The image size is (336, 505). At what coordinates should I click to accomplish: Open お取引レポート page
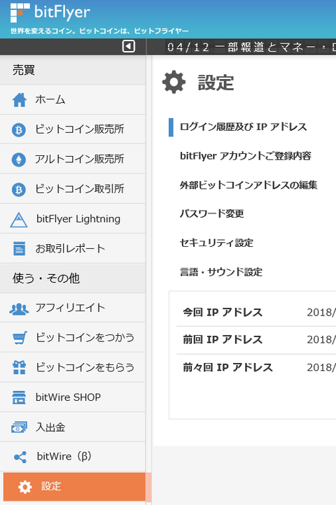pyautogui.click(x=73, y=248)
